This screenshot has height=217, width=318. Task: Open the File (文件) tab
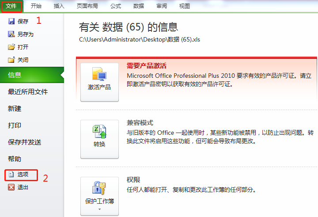[x=11, y=6]
